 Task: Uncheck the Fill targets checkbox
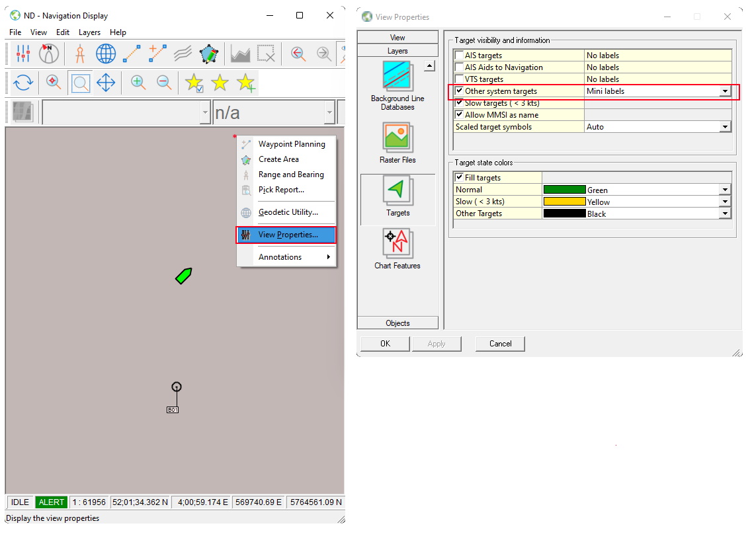459,178
